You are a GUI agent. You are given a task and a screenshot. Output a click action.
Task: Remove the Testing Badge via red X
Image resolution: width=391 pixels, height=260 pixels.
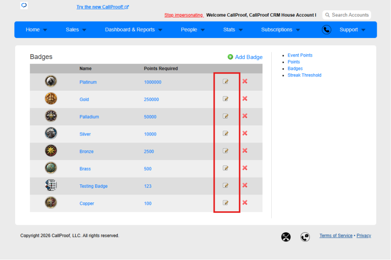[245, 185]
